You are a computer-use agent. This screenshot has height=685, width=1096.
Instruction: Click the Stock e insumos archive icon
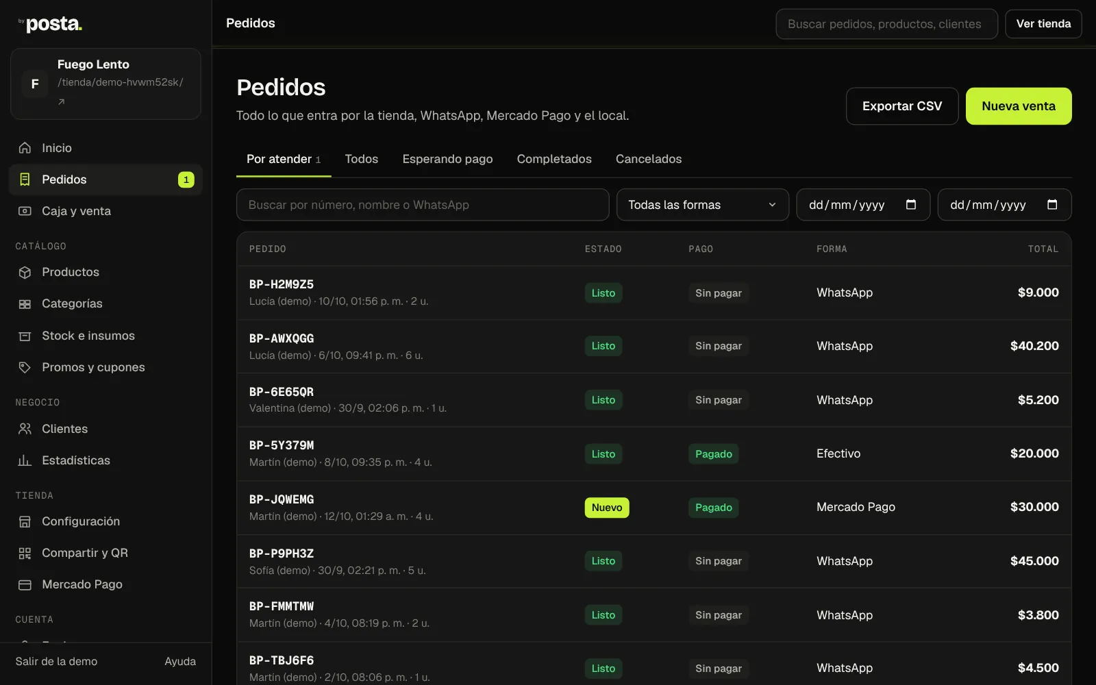[x=25, y=336]
